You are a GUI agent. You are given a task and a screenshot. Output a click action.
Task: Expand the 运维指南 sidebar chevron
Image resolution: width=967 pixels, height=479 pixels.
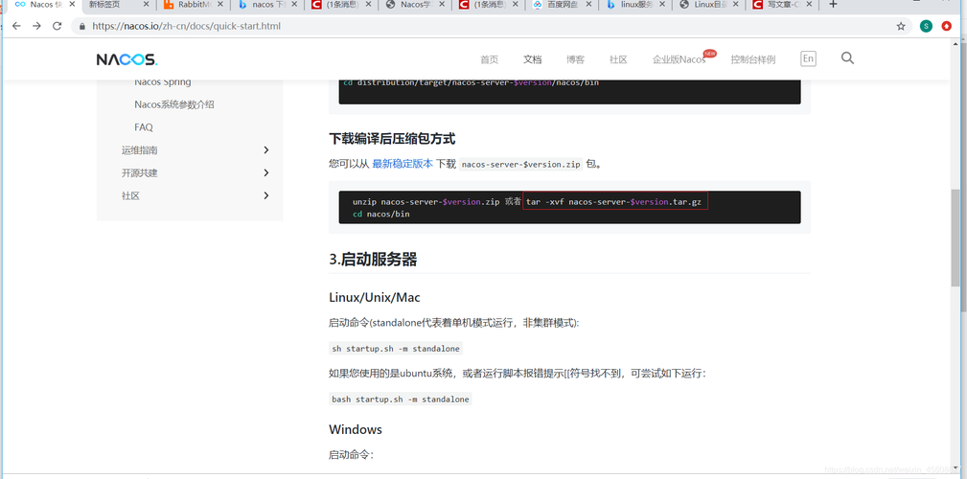click(265, 149)
